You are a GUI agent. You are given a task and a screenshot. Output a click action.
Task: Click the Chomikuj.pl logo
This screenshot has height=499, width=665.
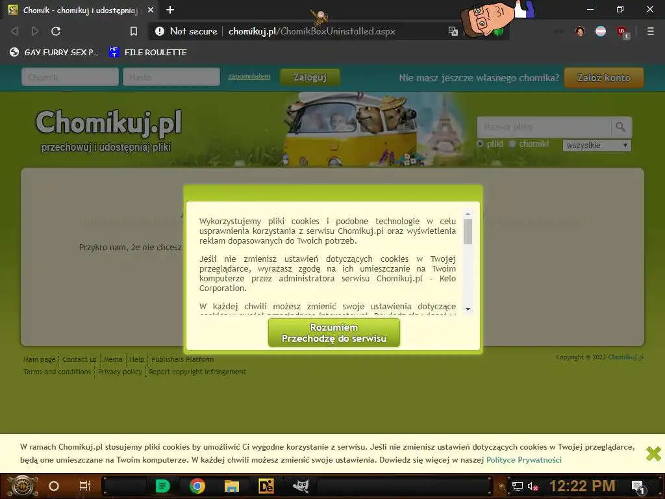pos(108,123)
